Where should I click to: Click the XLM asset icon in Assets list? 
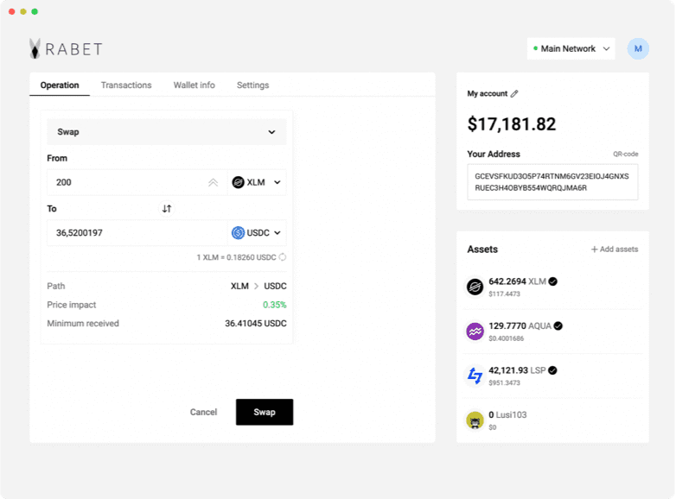click(x=475, y=287)
